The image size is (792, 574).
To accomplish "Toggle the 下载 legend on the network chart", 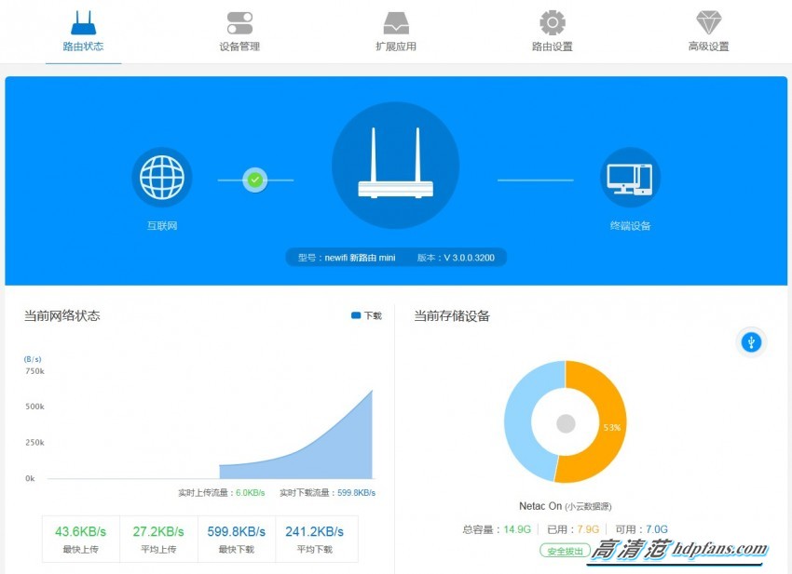I will coord(362,315).
